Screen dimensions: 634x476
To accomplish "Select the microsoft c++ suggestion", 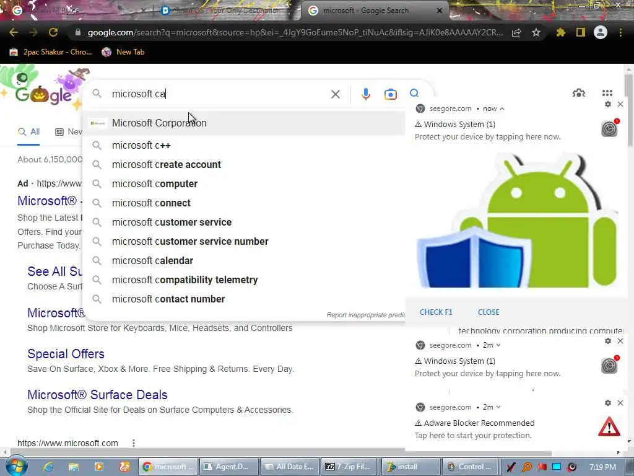I will coord(244,145).
